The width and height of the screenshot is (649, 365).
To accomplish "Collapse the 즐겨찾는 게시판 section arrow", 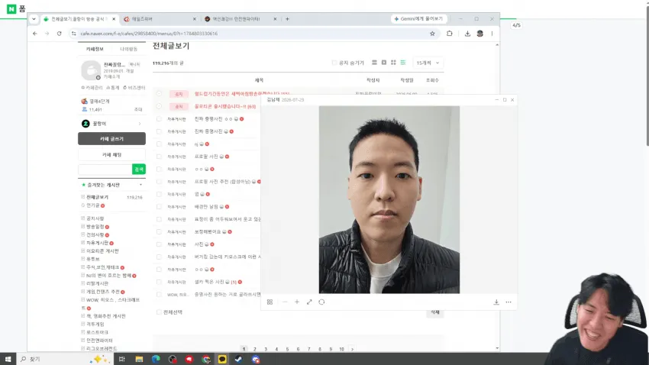I will coord(140,185).
